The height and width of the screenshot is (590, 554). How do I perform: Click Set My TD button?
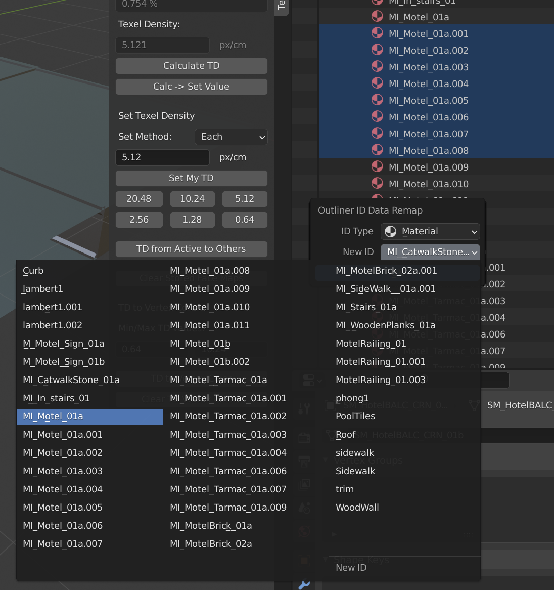click(191, 178)
